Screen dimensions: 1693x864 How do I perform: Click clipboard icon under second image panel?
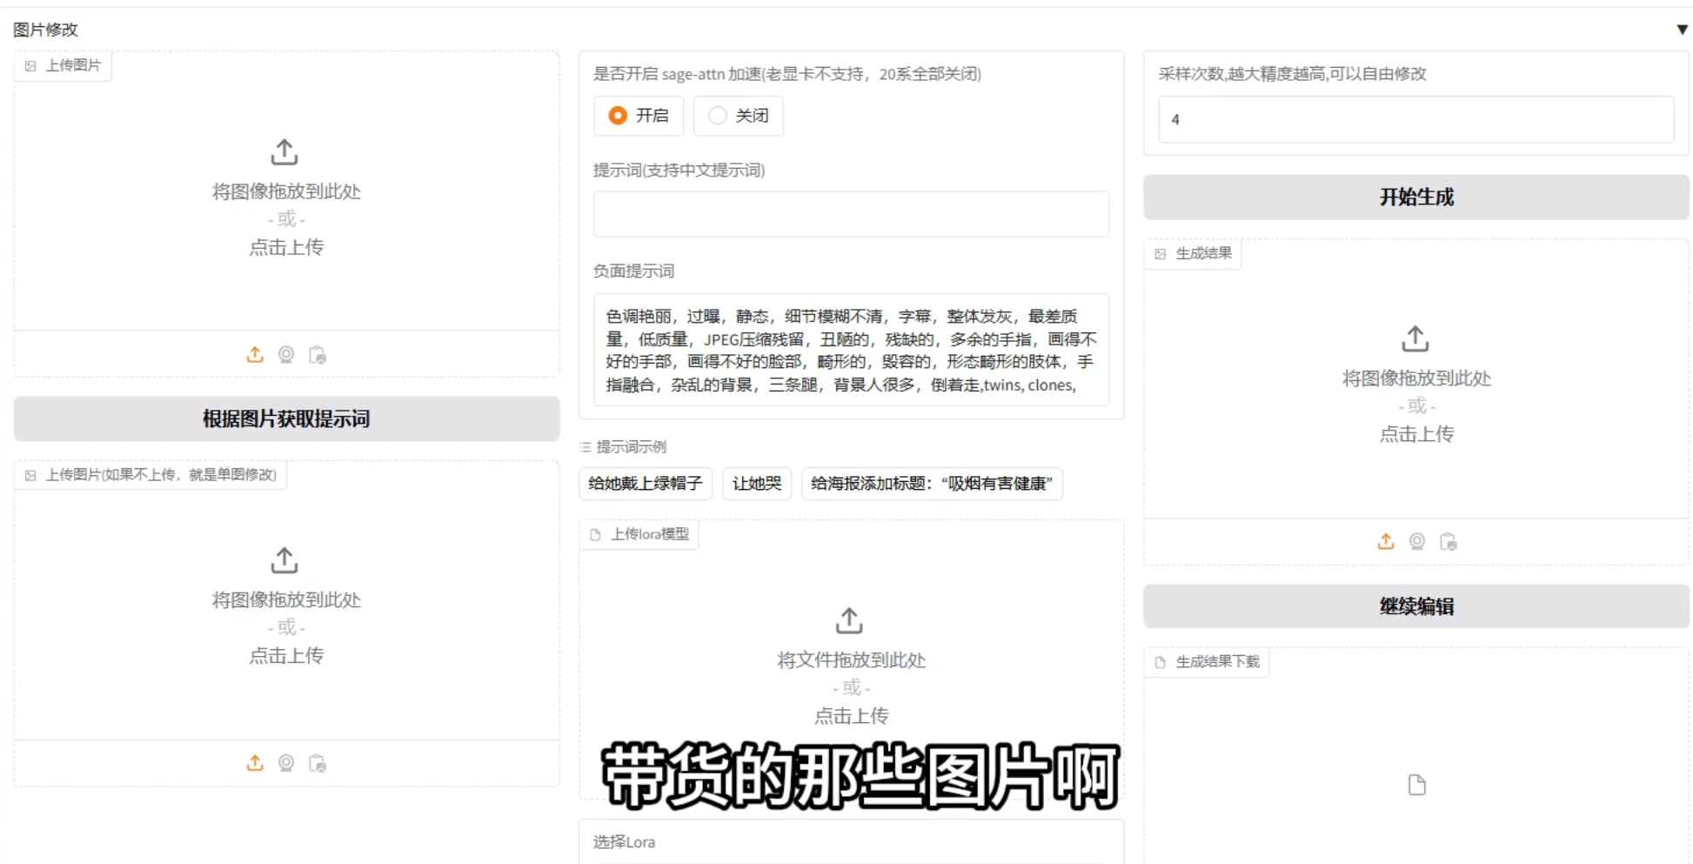tap(318, 763)
